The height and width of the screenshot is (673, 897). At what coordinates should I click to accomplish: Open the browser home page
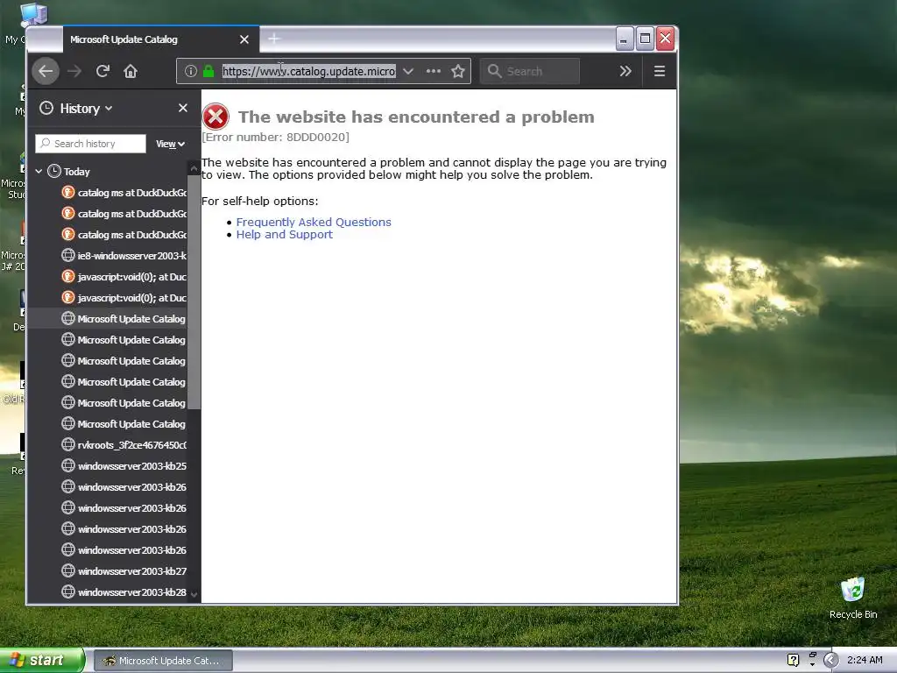(131, 71)
